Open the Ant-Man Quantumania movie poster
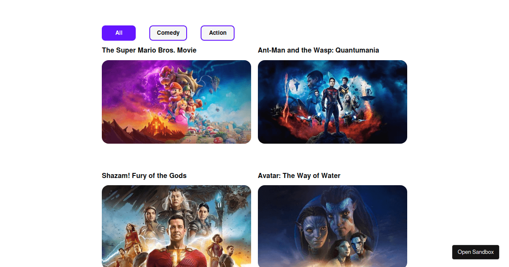 [333, 102]
